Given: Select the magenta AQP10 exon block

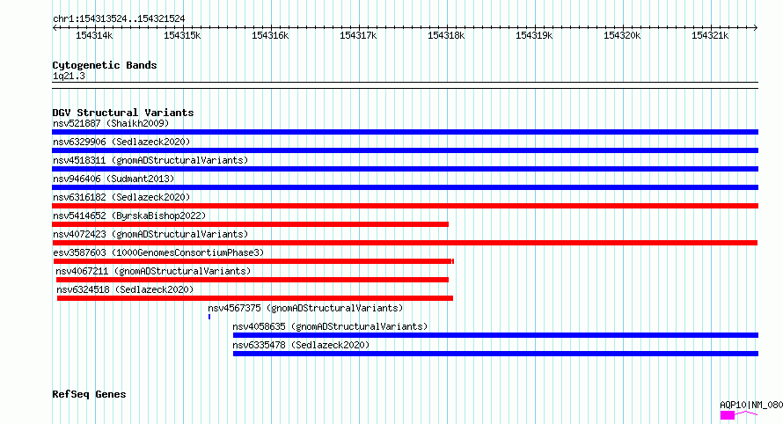Looking at the screenshot, I should (728, 415).
